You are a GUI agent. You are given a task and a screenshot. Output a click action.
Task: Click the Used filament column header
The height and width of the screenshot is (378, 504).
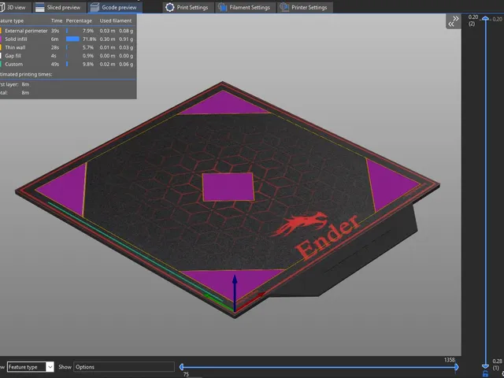116,20
